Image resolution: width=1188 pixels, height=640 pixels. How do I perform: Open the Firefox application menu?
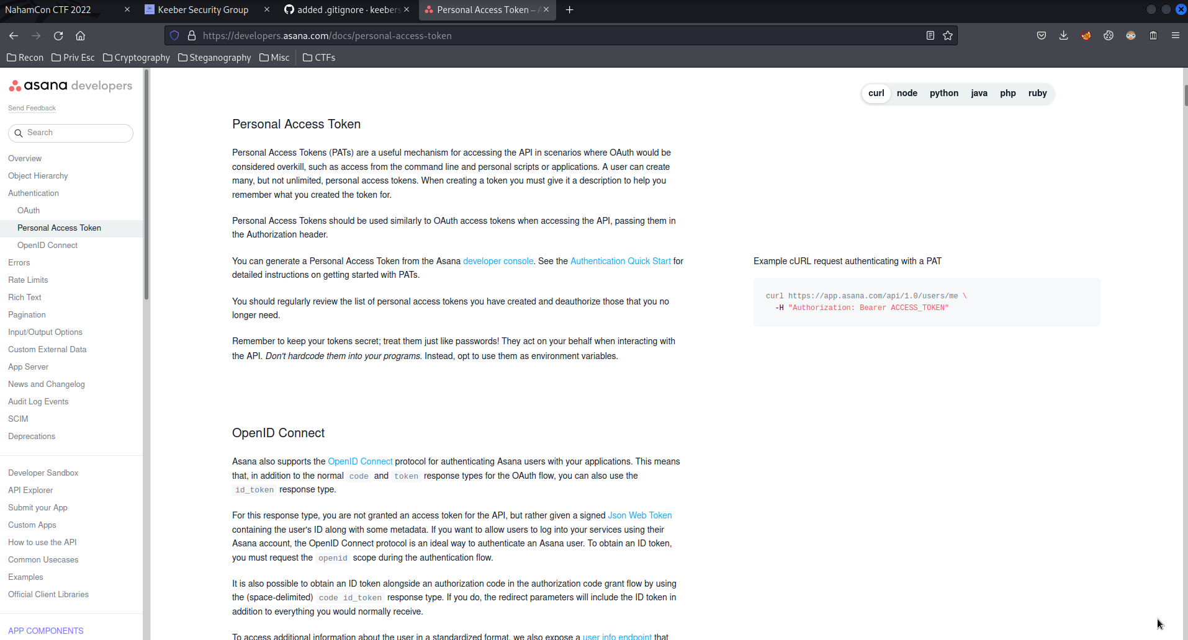pyautogui.click(x=1176, y=35)
